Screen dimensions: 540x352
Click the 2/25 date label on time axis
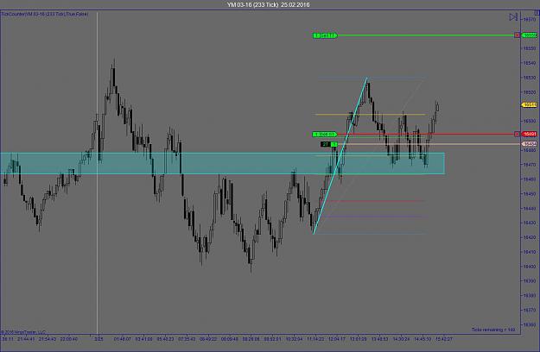pyautogui.click(x=98, y=339)
